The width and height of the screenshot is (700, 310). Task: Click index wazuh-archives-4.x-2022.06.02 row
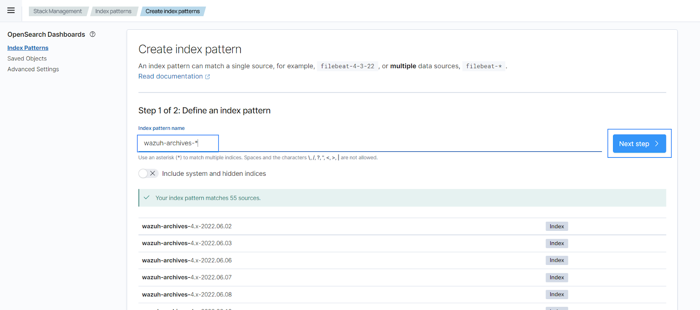click(187, 226)
